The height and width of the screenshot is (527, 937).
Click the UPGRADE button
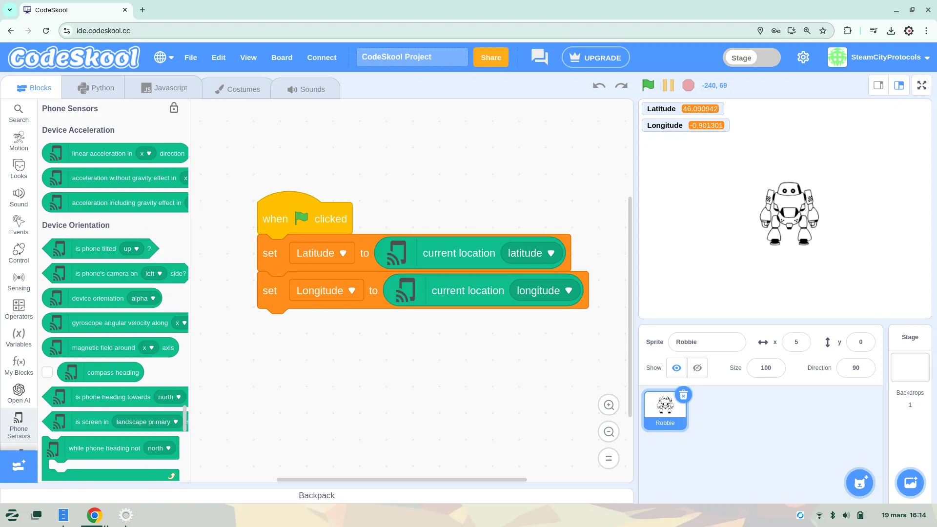click(x=595, y=58)
